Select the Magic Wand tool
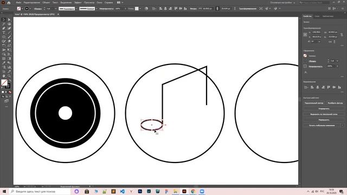This screenshot has width=347, height=195. (x=4, y=24)
